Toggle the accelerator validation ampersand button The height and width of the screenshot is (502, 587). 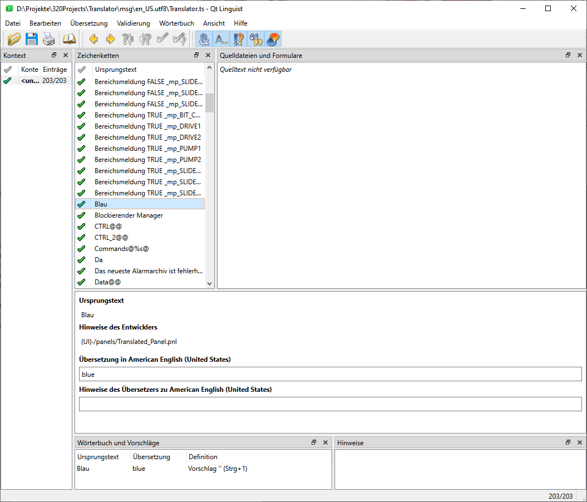[204, 39]
